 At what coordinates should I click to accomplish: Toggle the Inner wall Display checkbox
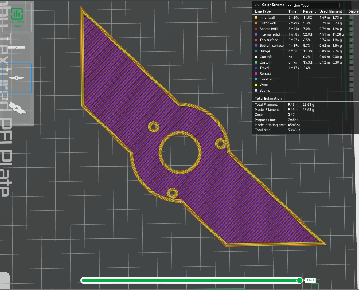[x=352, y=17]
